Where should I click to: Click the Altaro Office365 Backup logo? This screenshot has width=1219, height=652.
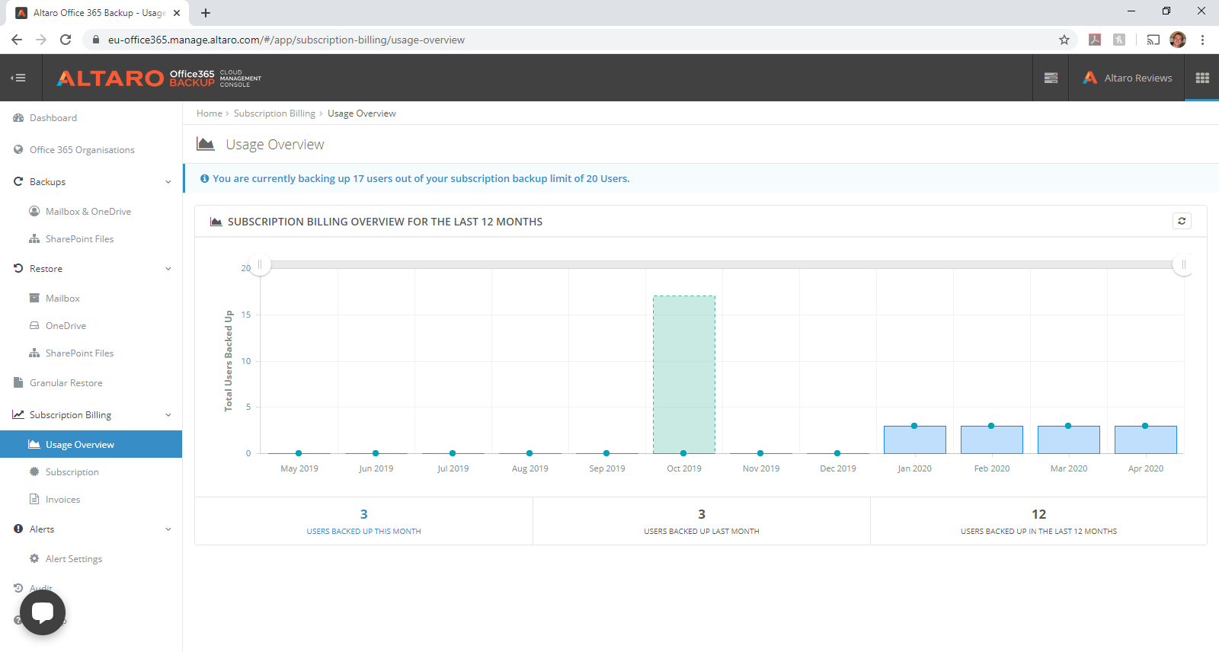click(158, 78)
